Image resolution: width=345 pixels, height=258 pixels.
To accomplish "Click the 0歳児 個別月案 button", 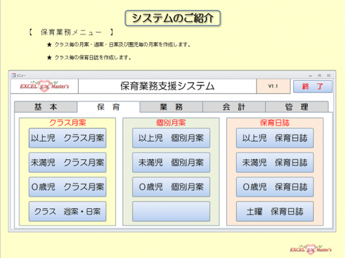I will click(171, 187).
